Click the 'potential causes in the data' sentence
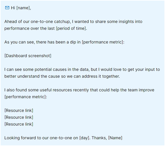 (x=61, y=70)
